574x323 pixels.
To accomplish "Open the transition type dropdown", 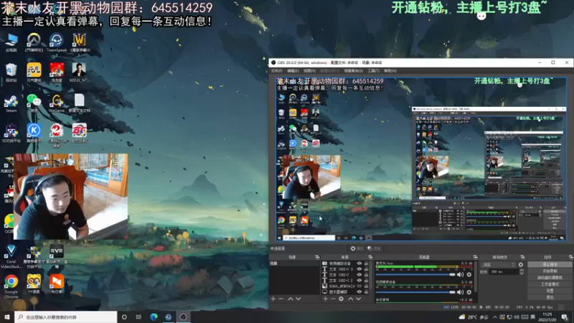I will [499, 264].
